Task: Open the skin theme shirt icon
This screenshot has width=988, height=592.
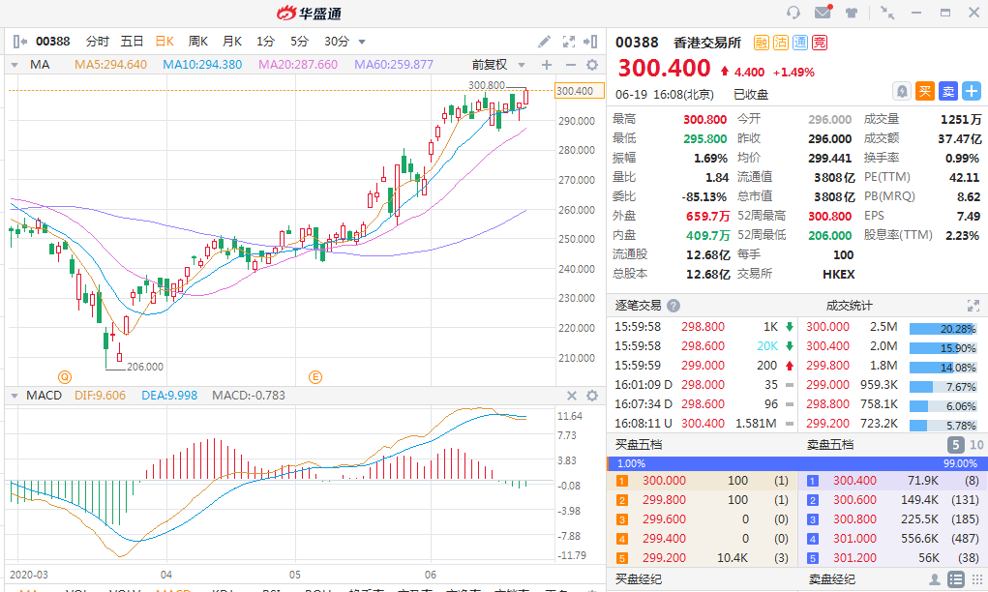Action: click(x=852, y=13)
